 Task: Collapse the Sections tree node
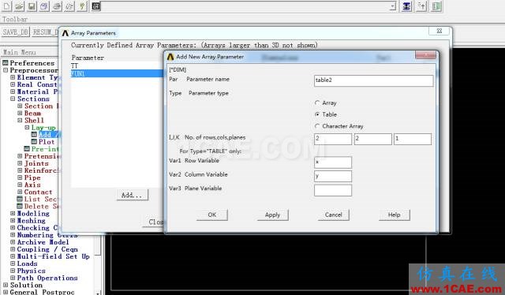[x=13, y=99]
